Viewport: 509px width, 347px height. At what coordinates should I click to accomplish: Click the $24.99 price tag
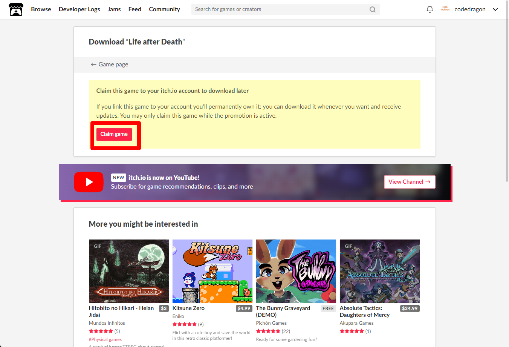410,309
